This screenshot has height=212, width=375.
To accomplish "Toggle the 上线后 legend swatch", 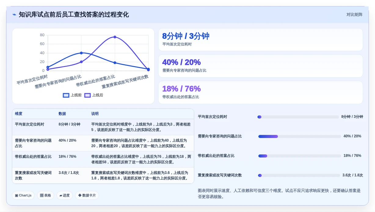I will pos(88,95).
